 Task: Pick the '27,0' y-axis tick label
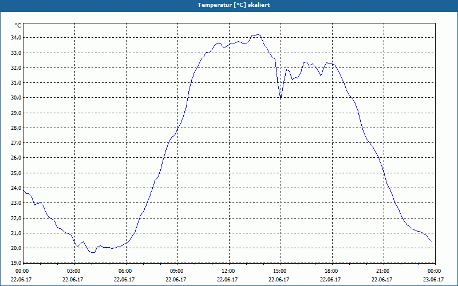[16, 142]
